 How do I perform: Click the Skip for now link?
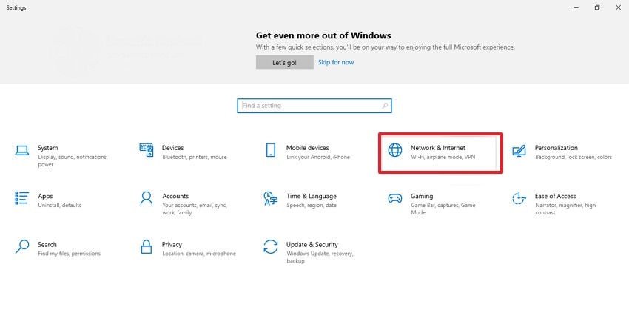(336, 63)
